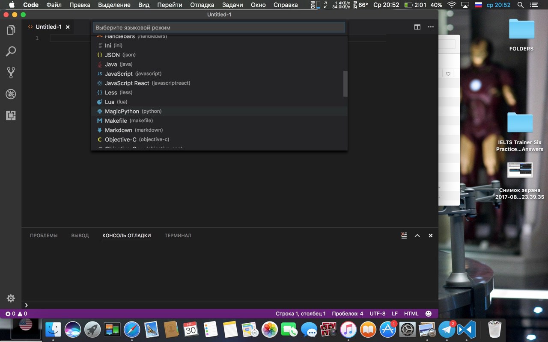
Task: Open Finder from the Dock
Action: [53, 329]
